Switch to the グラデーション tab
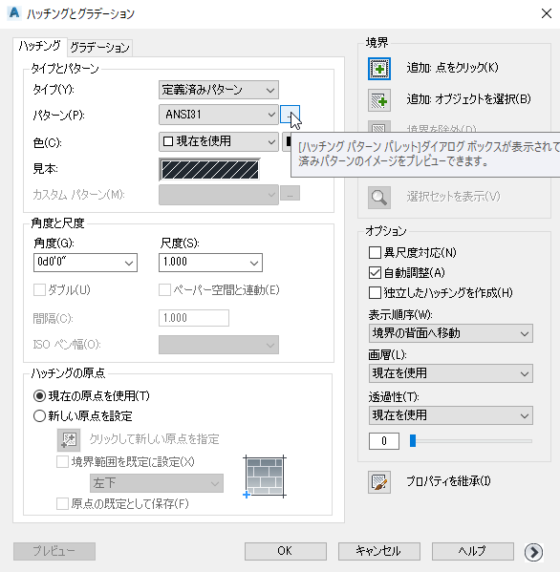Viewport: 560px width, 572px height. pos(99,48)
